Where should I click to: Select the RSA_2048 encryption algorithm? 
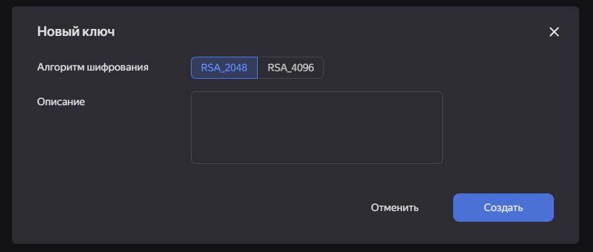pos(224,68)
